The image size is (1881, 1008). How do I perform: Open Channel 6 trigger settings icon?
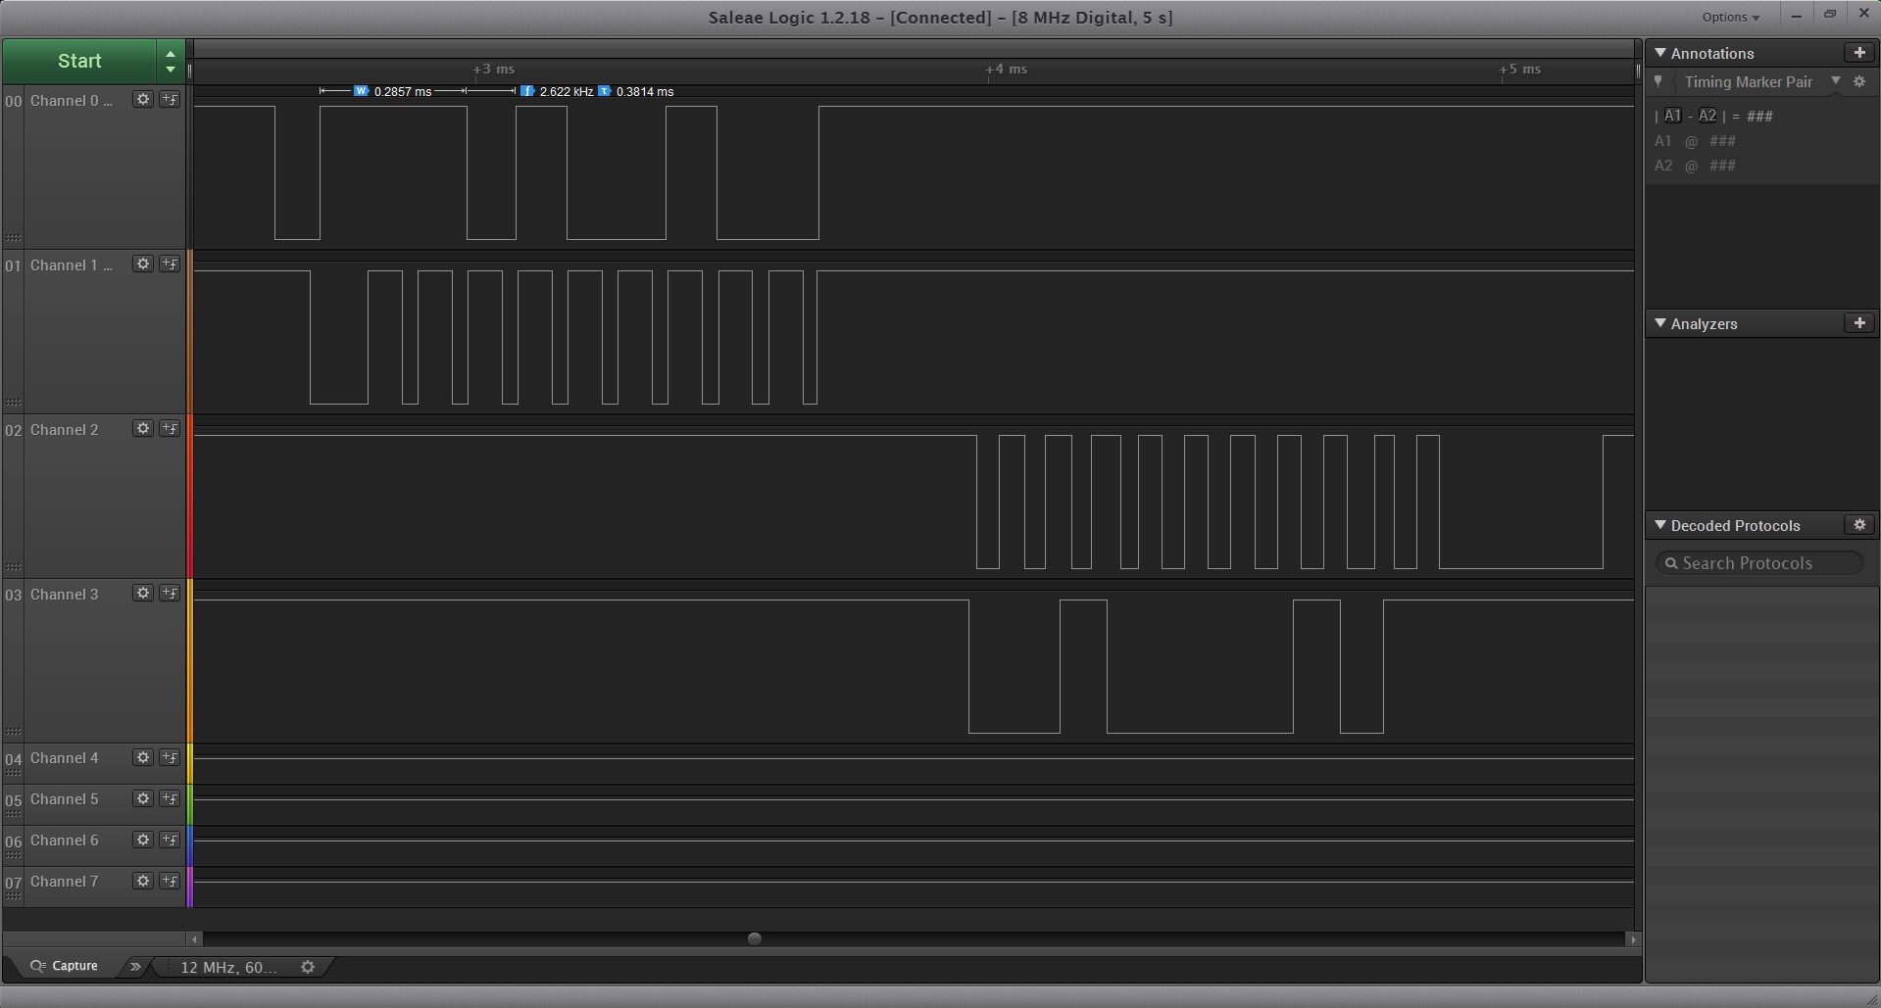pos(170,840)
